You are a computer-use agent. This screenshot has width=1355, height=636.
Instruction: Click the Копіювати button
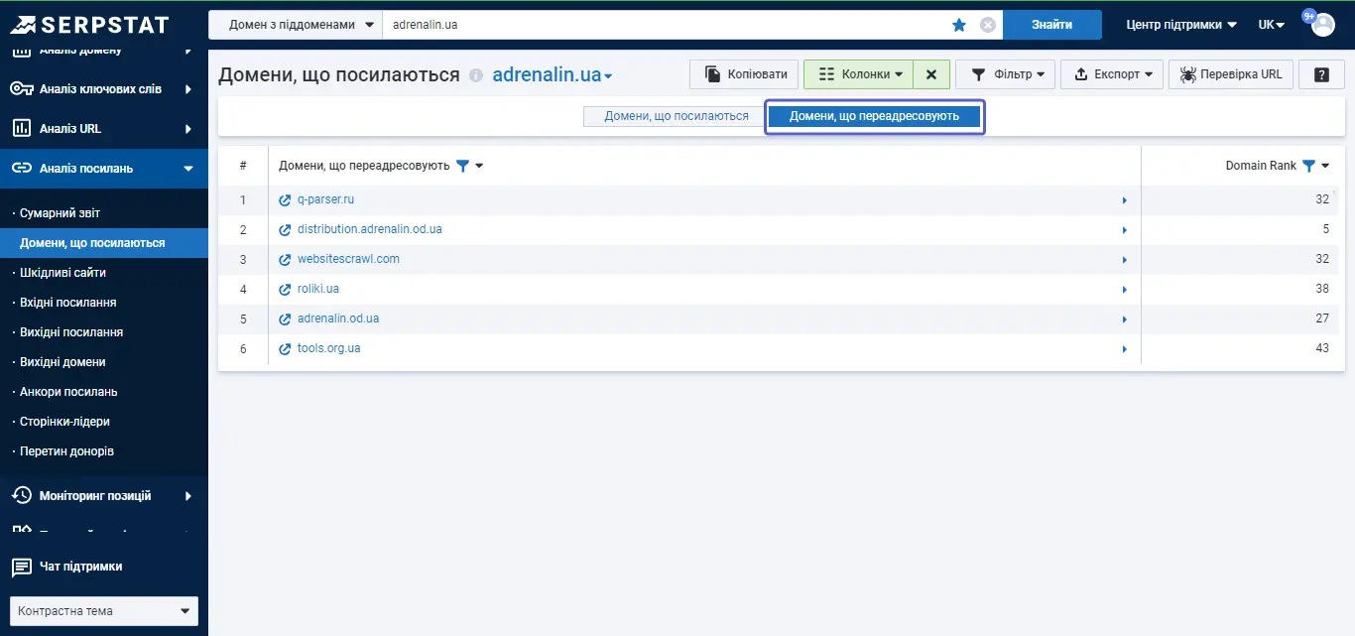click(x=744, y=74)
